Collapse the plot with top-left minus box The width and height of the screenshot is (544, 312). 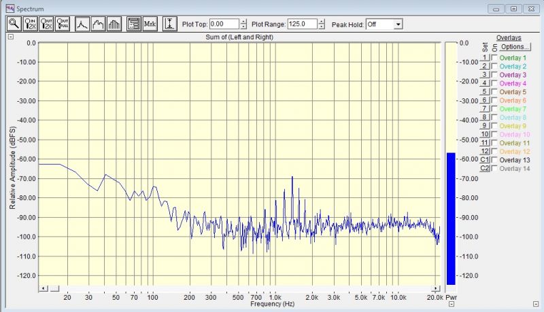[x=11, y=37]
